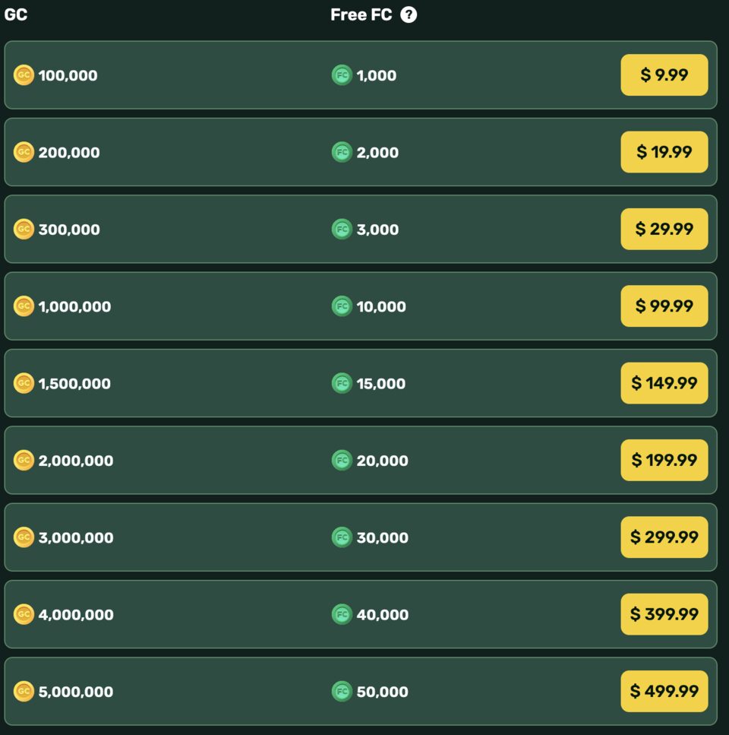Click the FC coin icon beside 20,000
The image size is (729, 735).
342,460
